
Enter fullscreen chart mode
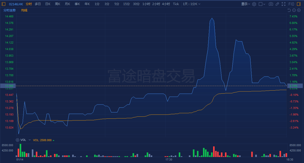pos(284,4)
